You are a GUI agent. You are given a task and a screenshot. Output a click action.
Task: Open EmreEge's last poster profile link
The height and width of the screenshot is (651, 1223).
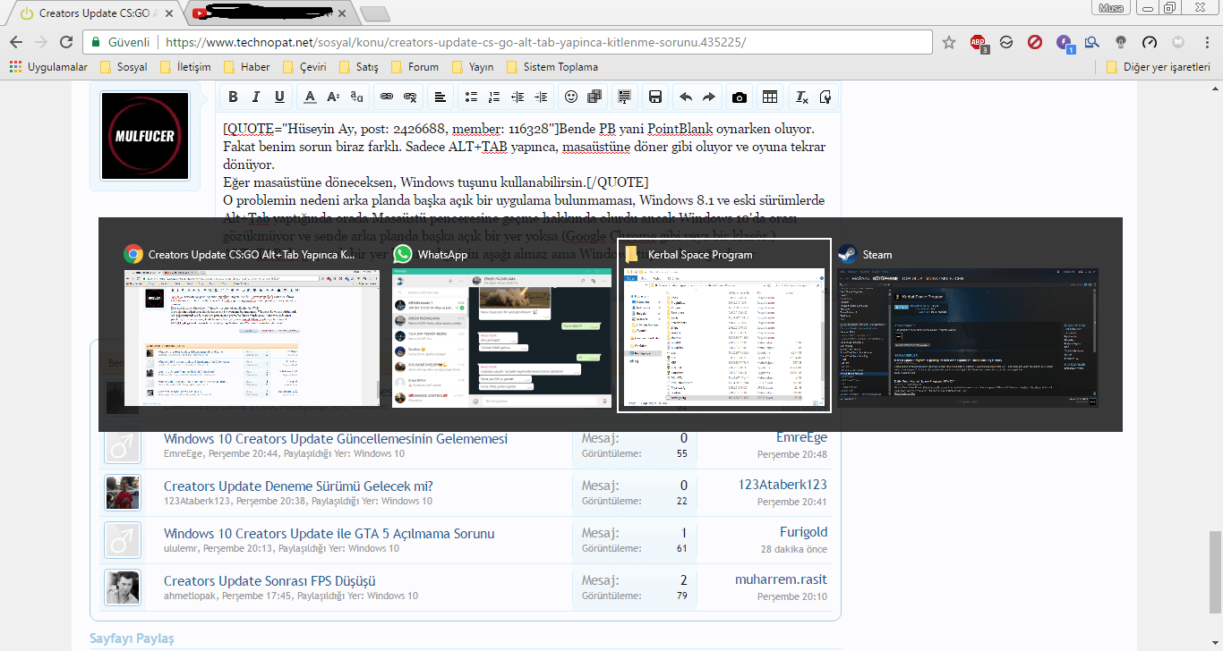point(801,437)
